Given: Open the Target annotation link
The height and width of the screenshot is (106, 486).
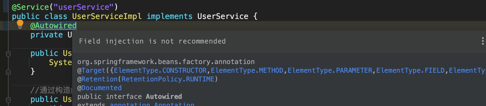Looking at the screenshot, I should click(x=93, y=71).
